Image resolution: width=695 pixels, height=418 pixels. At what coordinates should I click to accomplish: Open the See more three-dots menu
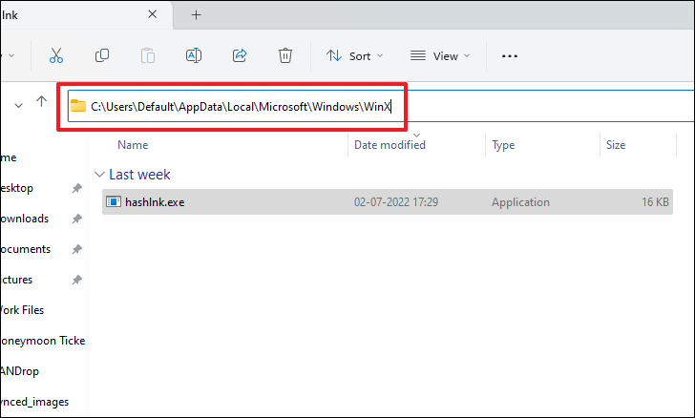pos(509,56)
